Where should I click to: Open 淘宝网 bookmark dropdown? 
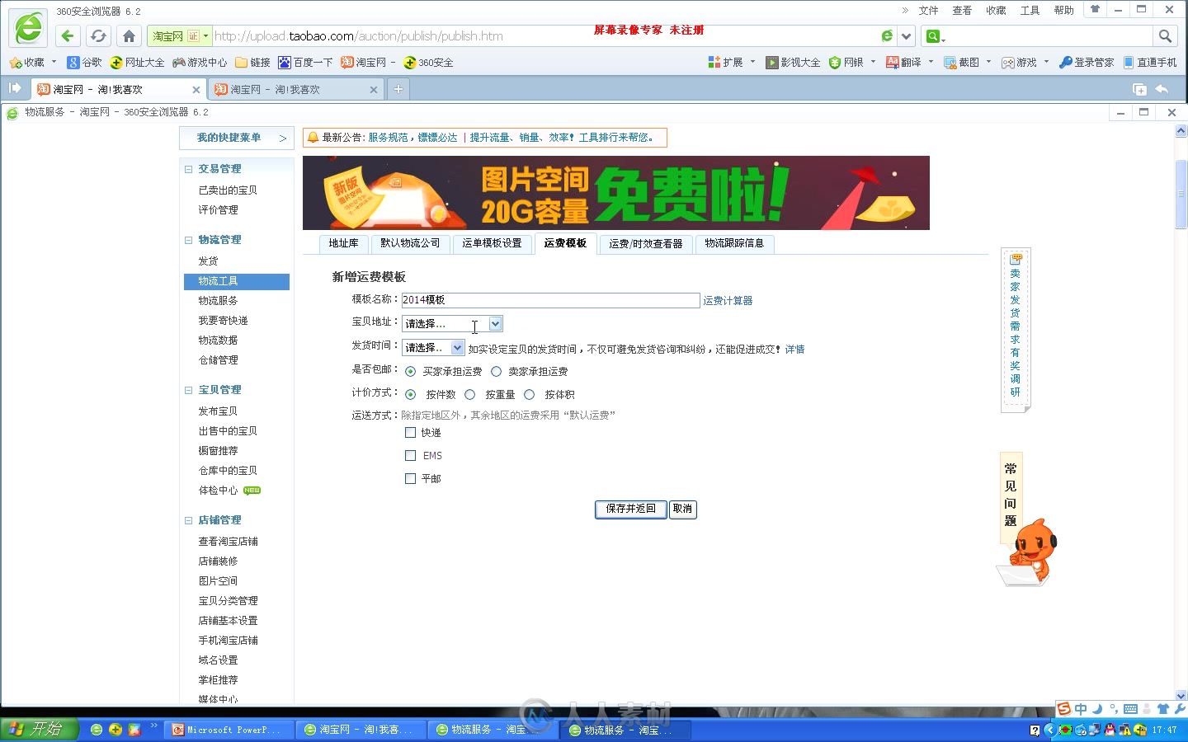(394, 63)
